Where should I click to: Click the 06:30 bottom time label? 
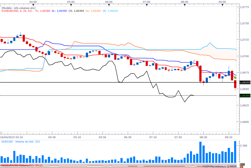click(x=128, y=137)
